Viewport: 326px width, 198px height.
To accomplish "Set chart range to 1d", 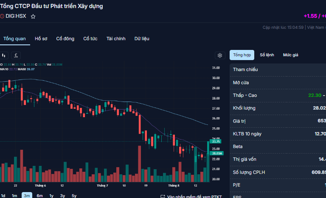I will coord(3,196).
